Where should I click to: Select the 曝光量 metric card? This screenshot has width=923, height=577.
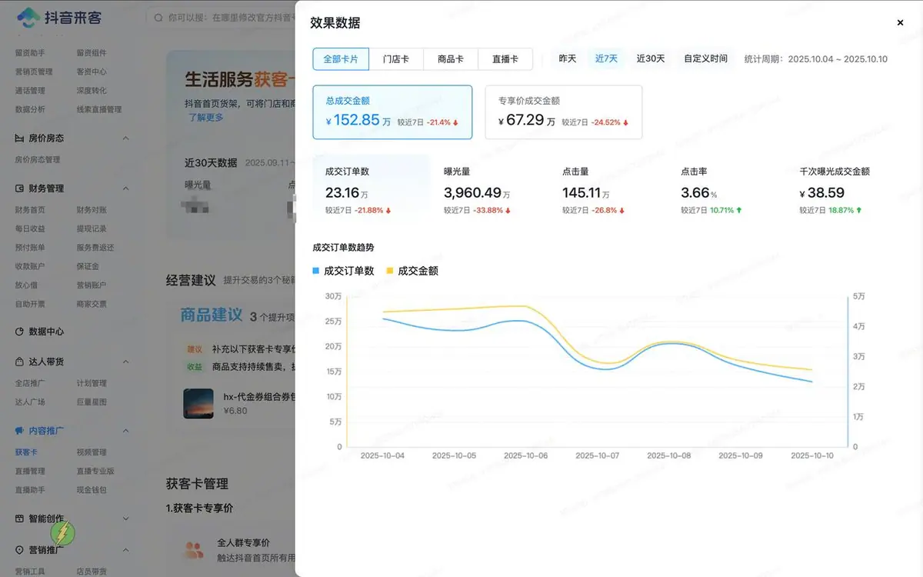click(490, 189)
